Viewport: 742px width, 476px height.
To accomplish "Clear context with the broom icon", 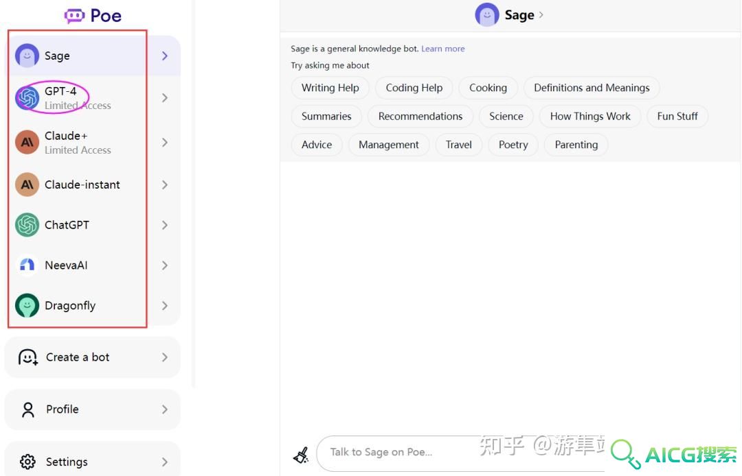I will point(301,455).
